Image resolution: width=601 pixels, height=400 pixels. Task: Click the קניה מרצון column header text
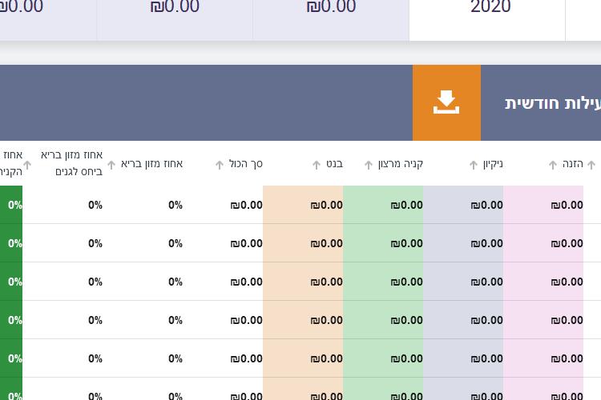coord(401,164)
